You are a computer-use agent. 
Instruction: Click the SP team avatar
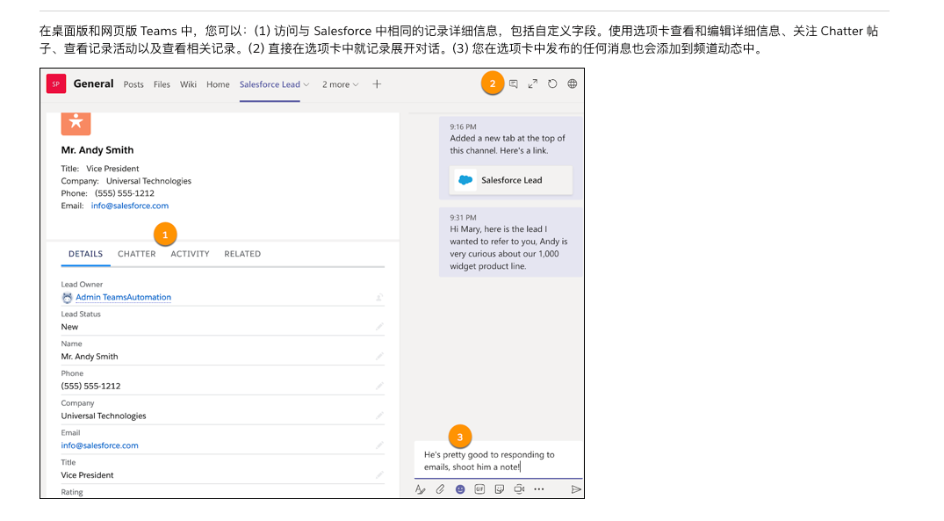pyautogui.click(x=56, y=84)
